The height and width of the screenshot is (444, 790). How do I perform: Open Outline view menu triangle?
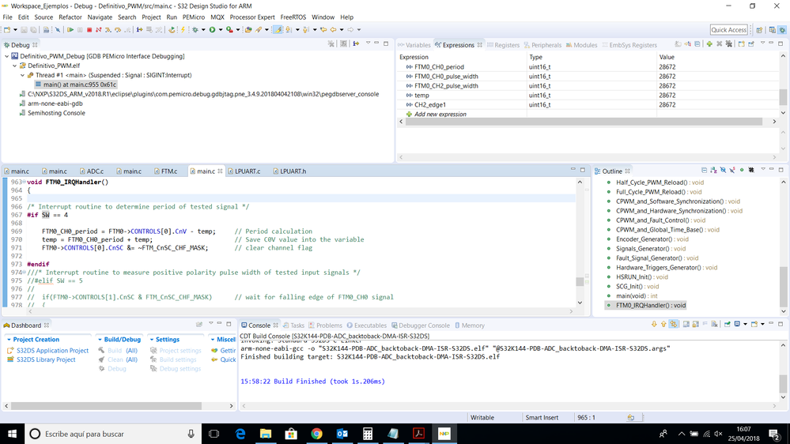pyautogui.click(x=763, y=169)
